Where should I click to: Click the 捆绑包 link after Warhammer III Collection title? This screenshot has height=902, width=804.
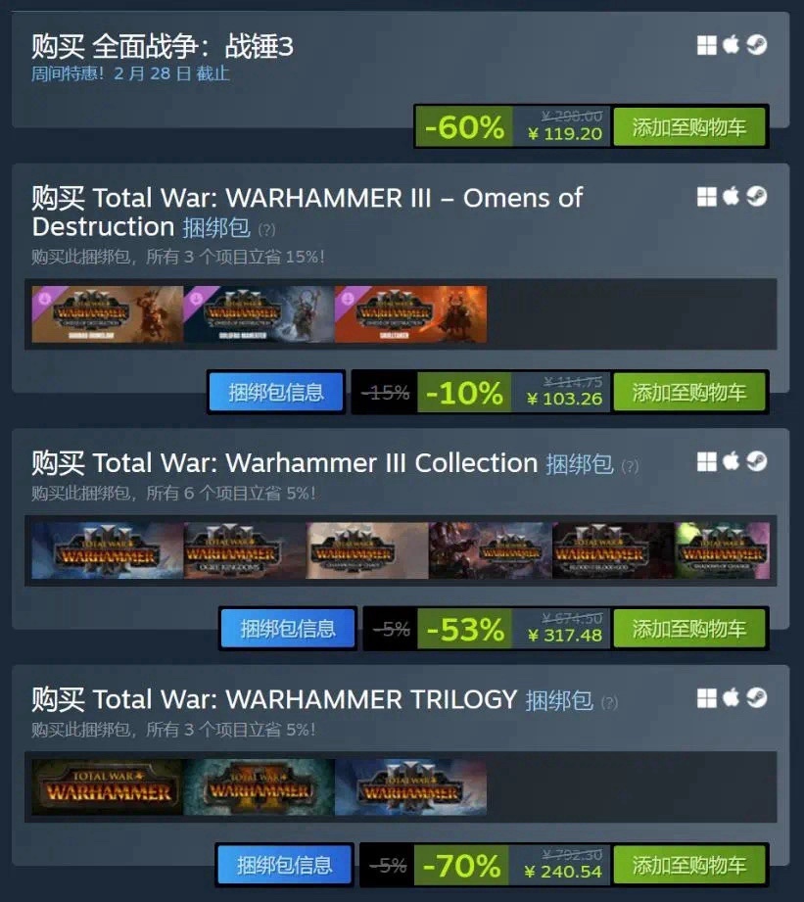tap(580, 463)
